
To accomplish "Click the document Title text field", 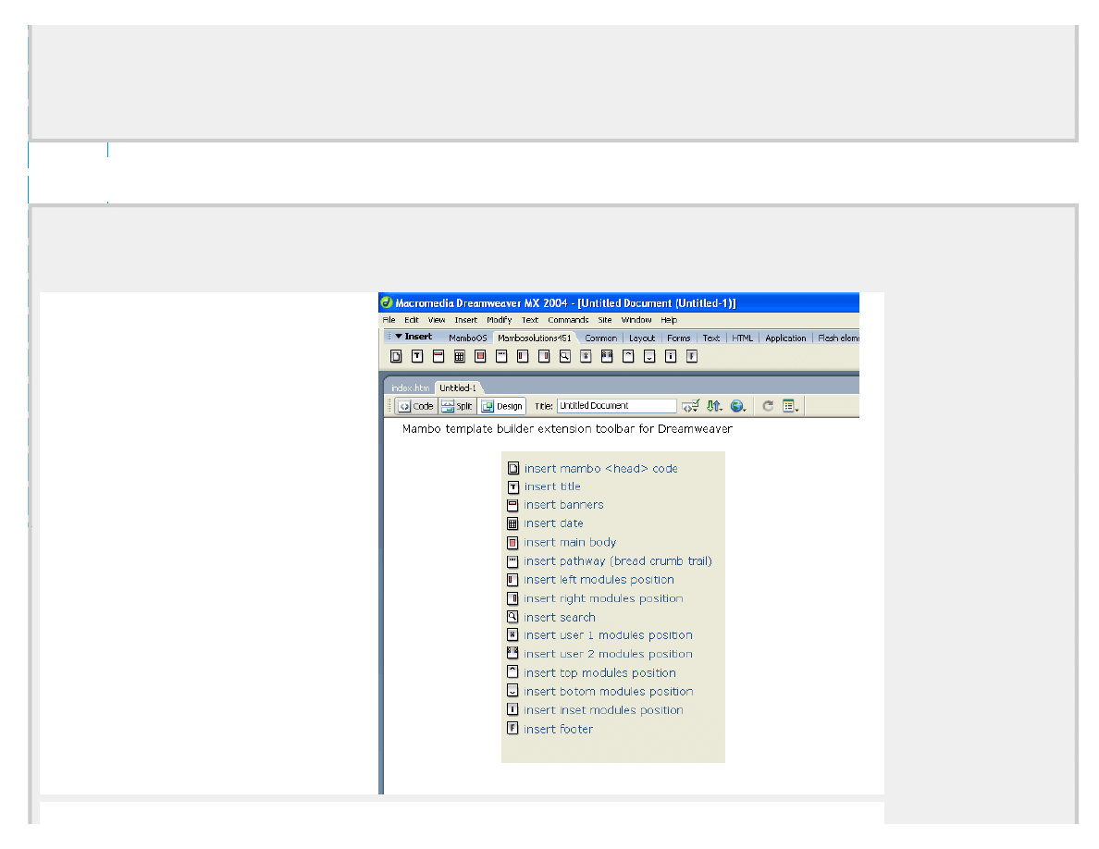I will pyautogui.click(x=616, y=406).
